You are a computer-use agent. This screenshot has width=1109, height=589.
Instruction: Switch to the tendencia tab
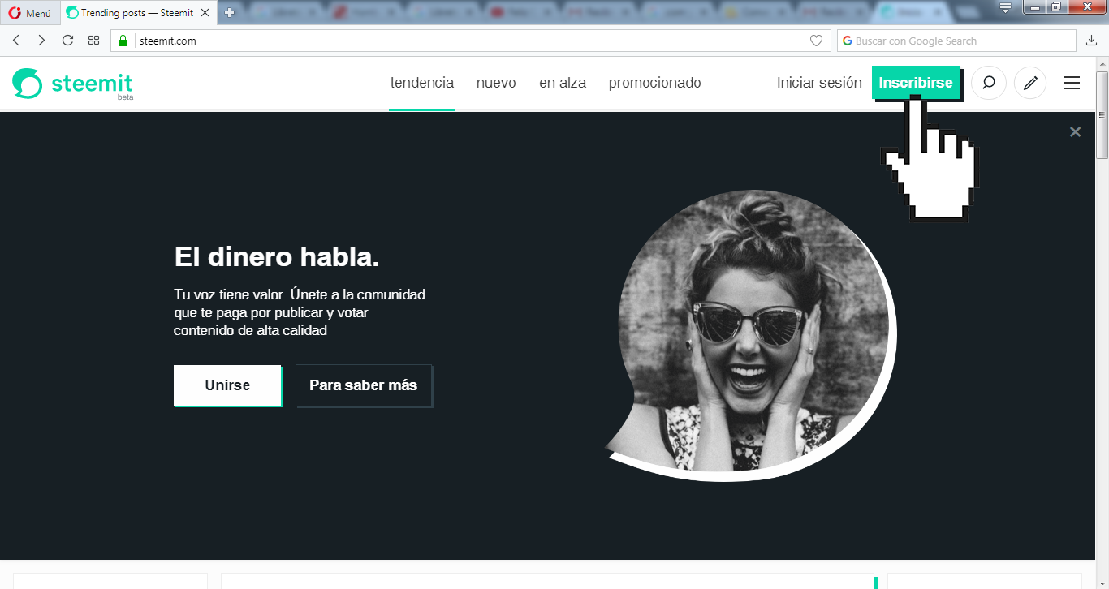tap(422, 83)
